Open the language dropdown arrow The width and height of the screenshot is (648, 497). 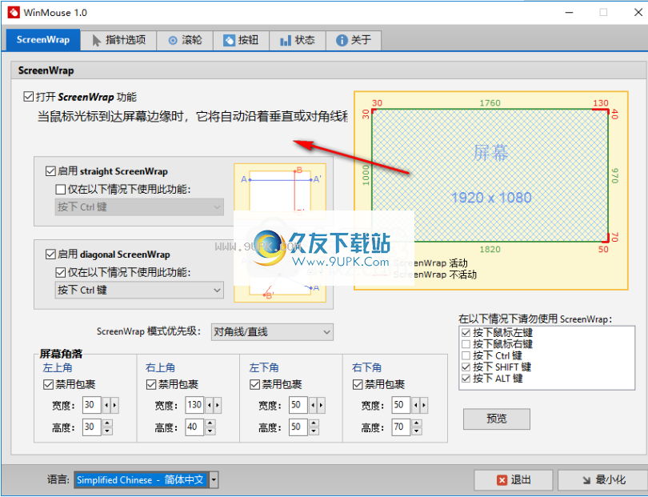tap(214, 480)
